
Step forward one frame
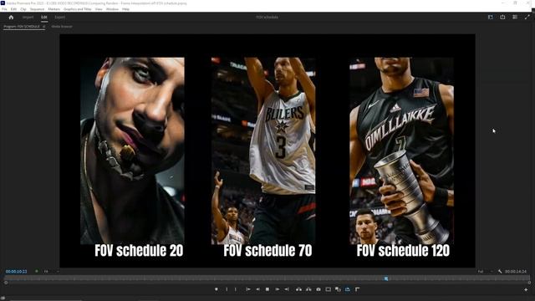click(278, 289)
